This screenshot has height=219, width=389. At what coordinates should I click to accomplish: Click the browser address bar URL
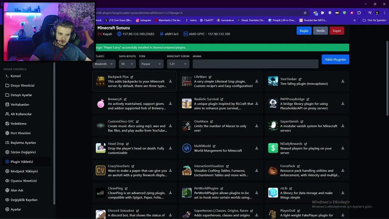tap(139, 13)
